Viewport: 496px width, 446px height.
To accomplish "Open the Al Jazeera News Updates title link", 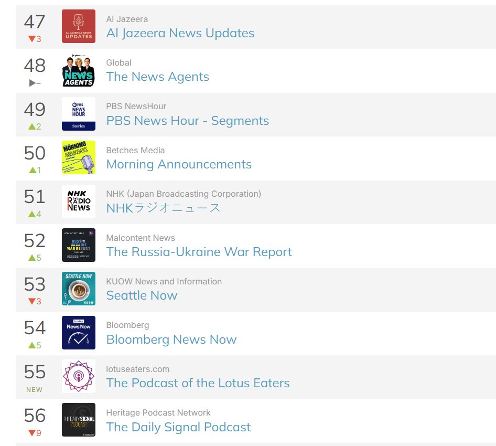I will [180, 33].
